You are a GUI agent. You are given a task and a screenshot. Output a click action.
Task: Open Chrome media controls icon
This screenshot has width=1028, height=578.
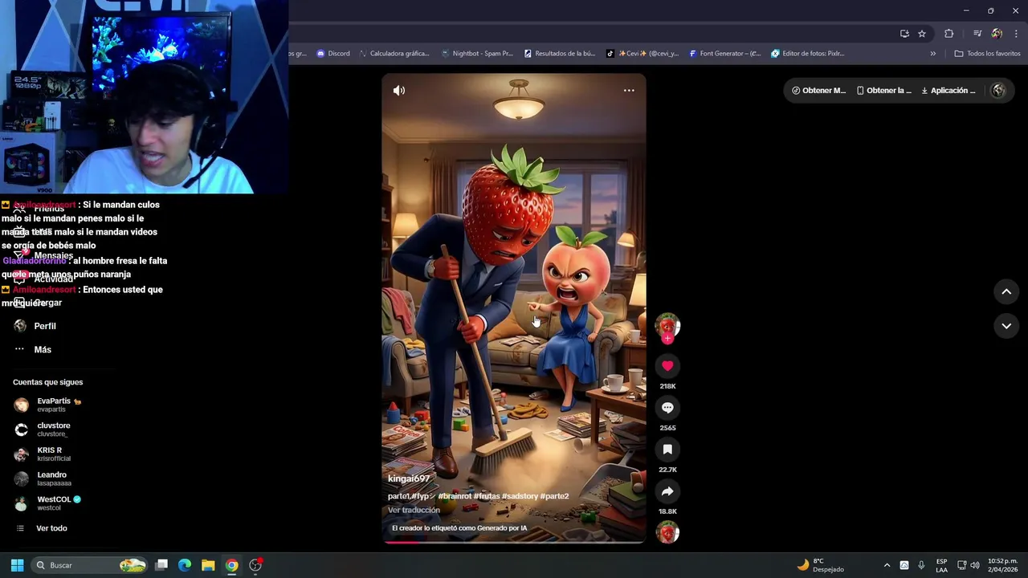977,34
